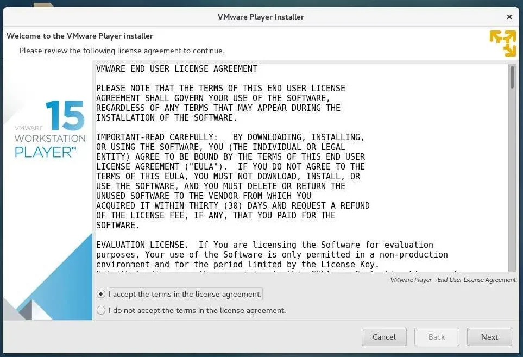Click the license agreement scrollbar thumb
523x357 pixels.
click(x=512, y=77)
